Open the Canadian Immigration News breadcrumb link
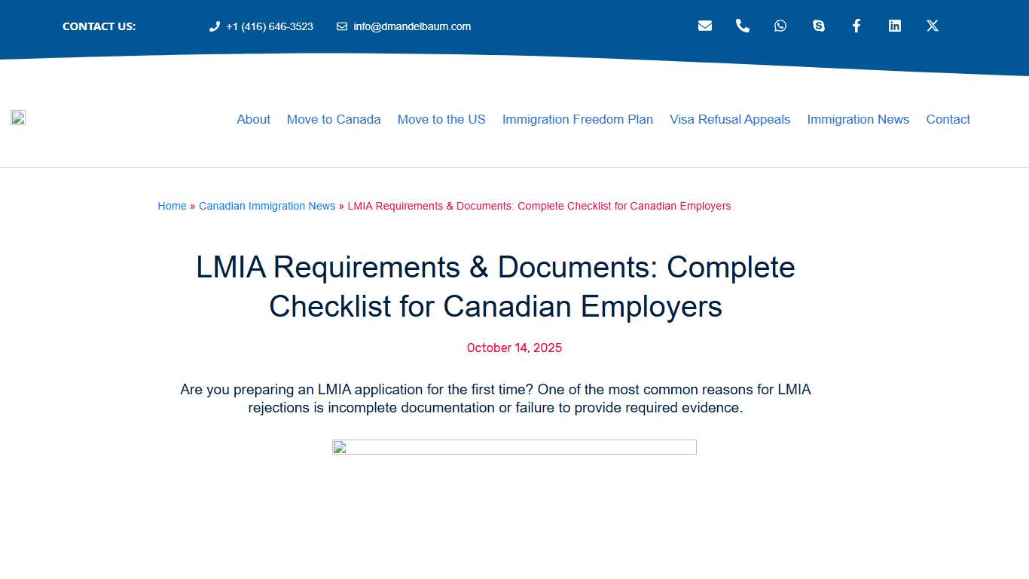 pyautogui.click(x=267, y=206)
